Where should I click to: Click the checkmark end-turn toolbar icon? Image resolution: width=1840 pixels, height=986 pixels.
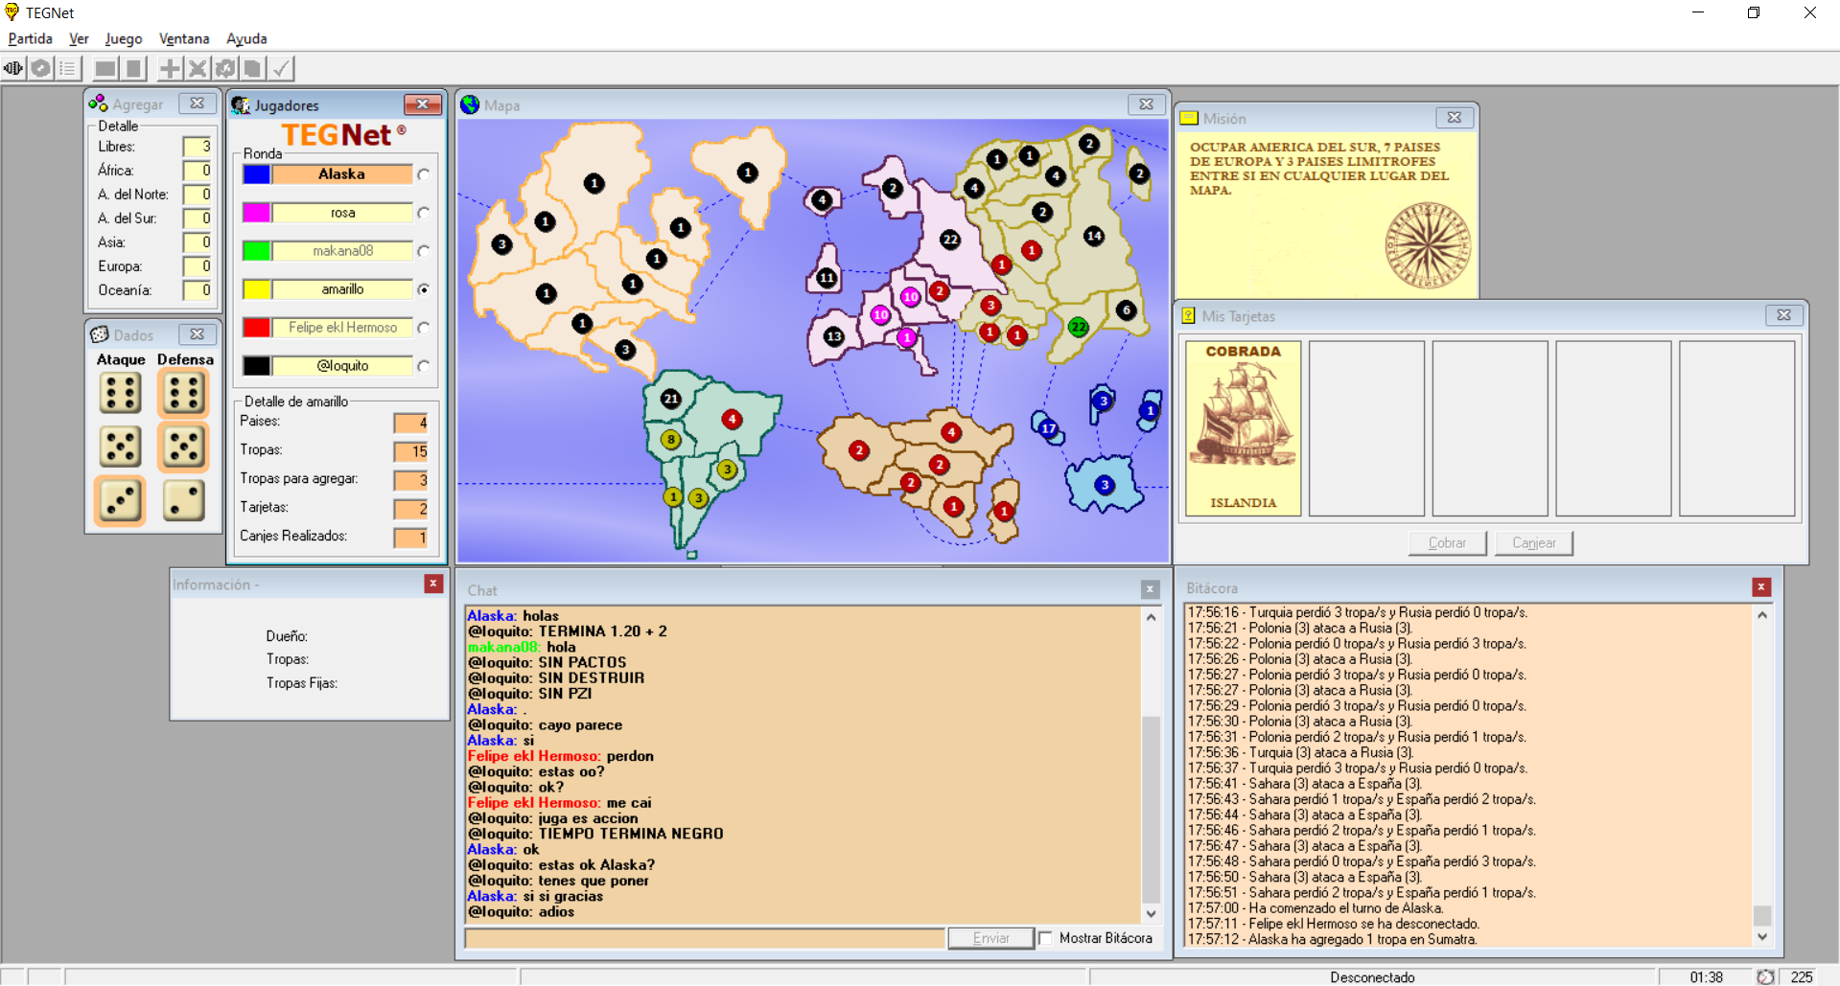click(281, 68)
